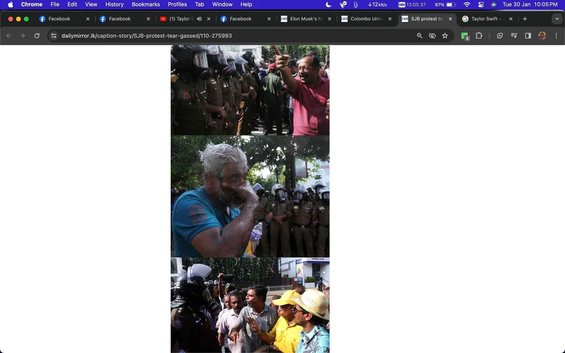Image resolution: width=565 pixels, height=353 pixels.
Task: View site information icon in address bar
Action: 54,36
